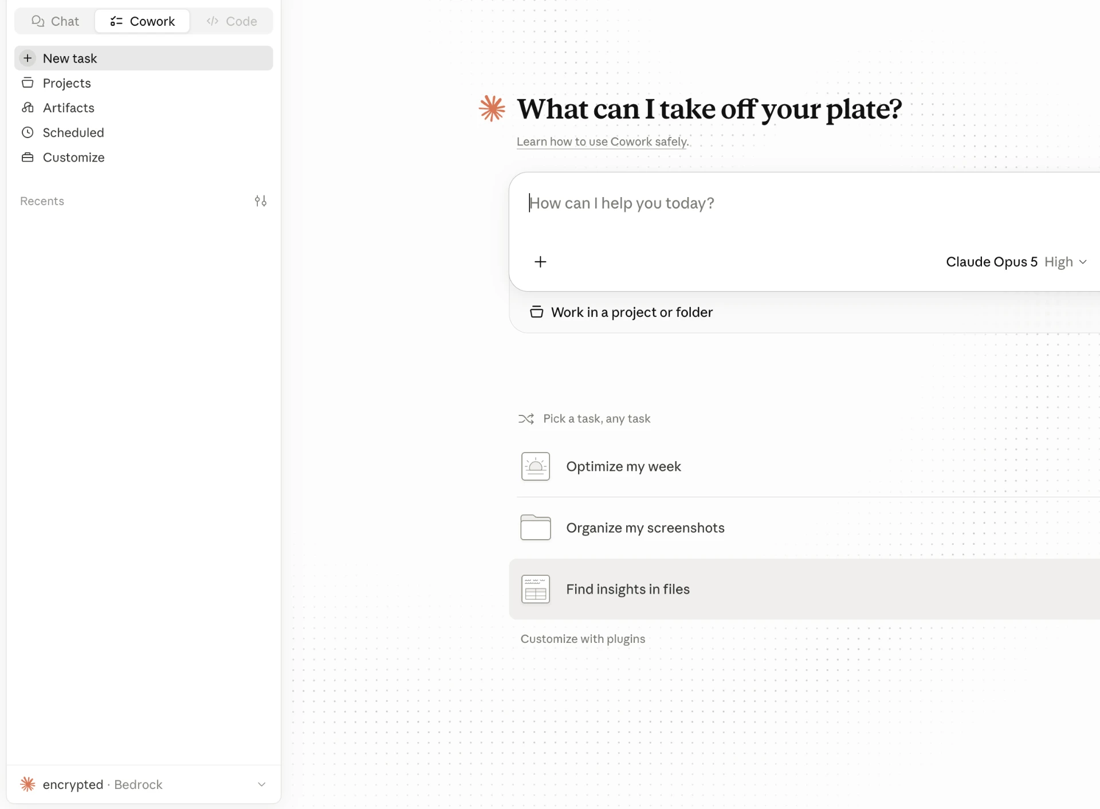Image resolution: width=1100 pixels, height=809 pixels.
Task: Click the plus attachment icon in prompt box
Action: point(540,262)
